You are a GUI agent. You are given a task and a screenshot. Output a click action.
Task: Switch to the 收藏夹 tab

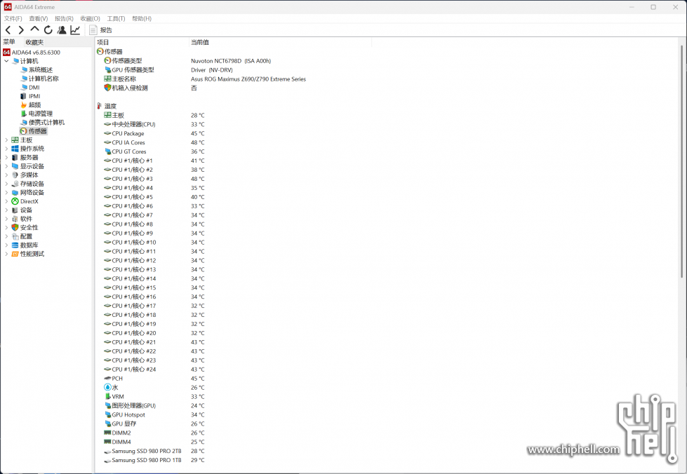click(x=34, y=42)
